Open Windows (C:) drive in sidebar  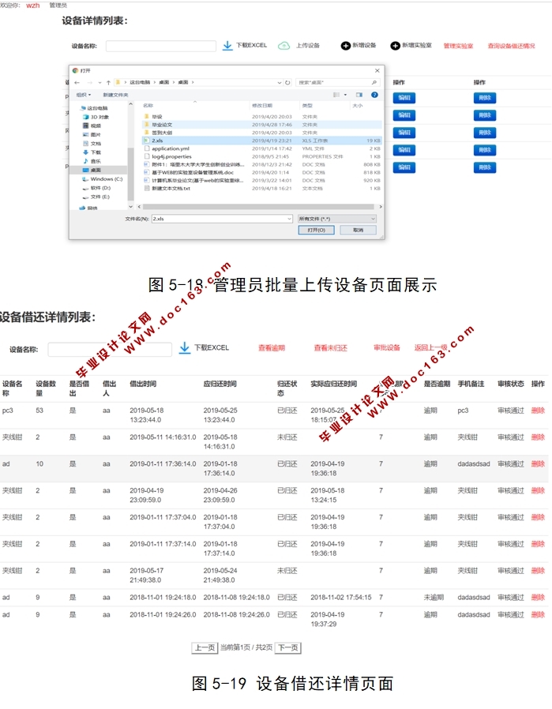103,179
